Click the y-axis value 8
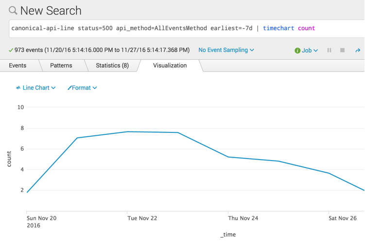This screenshot has height=243, width=365. pyautogui.click(x=22, y=128)
